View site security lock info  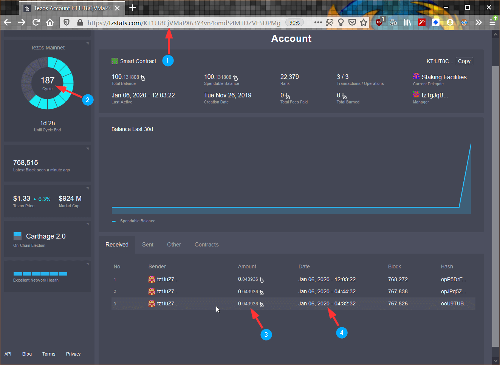click(x=80, y=23)
